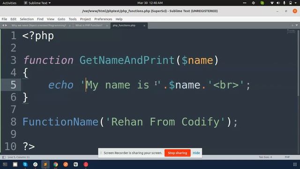Click the gear tray indicator icon
Screen dimensions: 300x169
click(x=253, y=3)
